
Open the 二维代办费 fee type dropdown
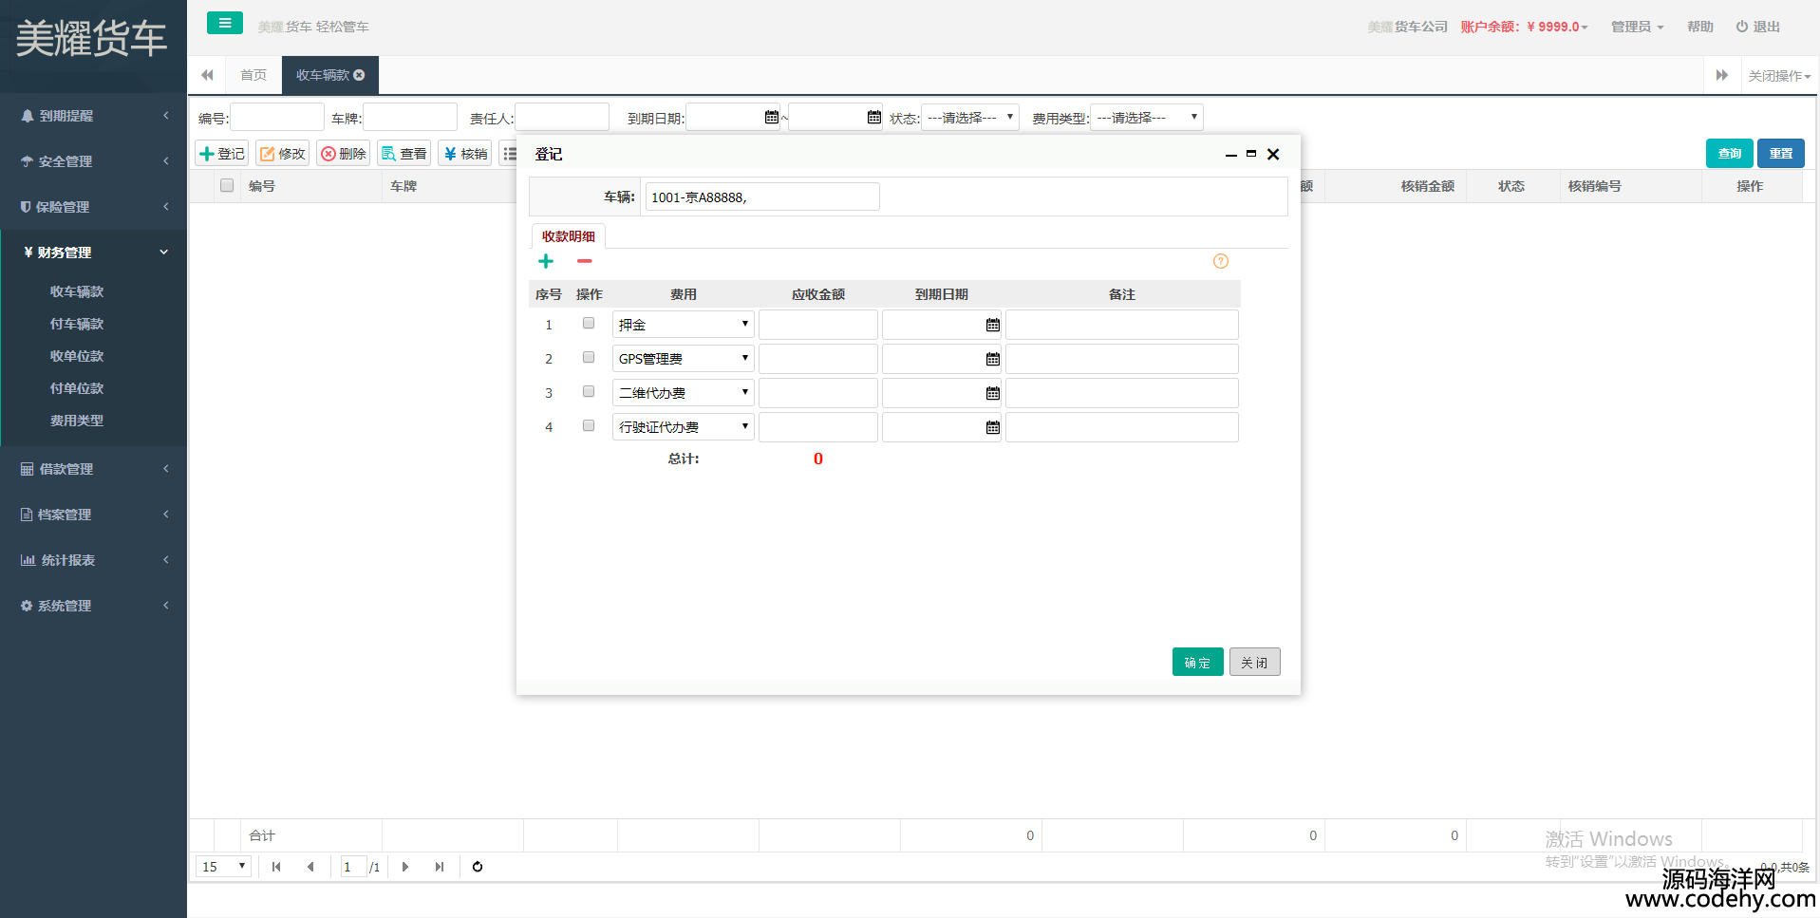(x=684, y=393)
